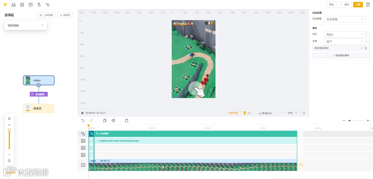The image size is (373, 179).
Task: Select the video clip filmstrip on the timeline
Action: [x=193, y=167]
